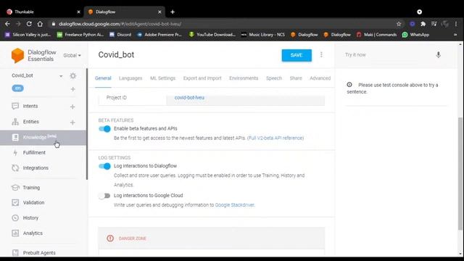Toggle Log interactions to Dialogflow
The height and width of the screenshot is (261, 464).
(104, 166)
